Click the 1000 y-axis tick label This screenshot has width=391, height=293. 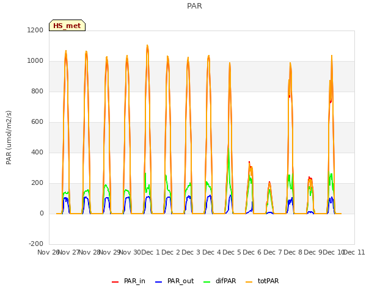click(x=35, y=61)
